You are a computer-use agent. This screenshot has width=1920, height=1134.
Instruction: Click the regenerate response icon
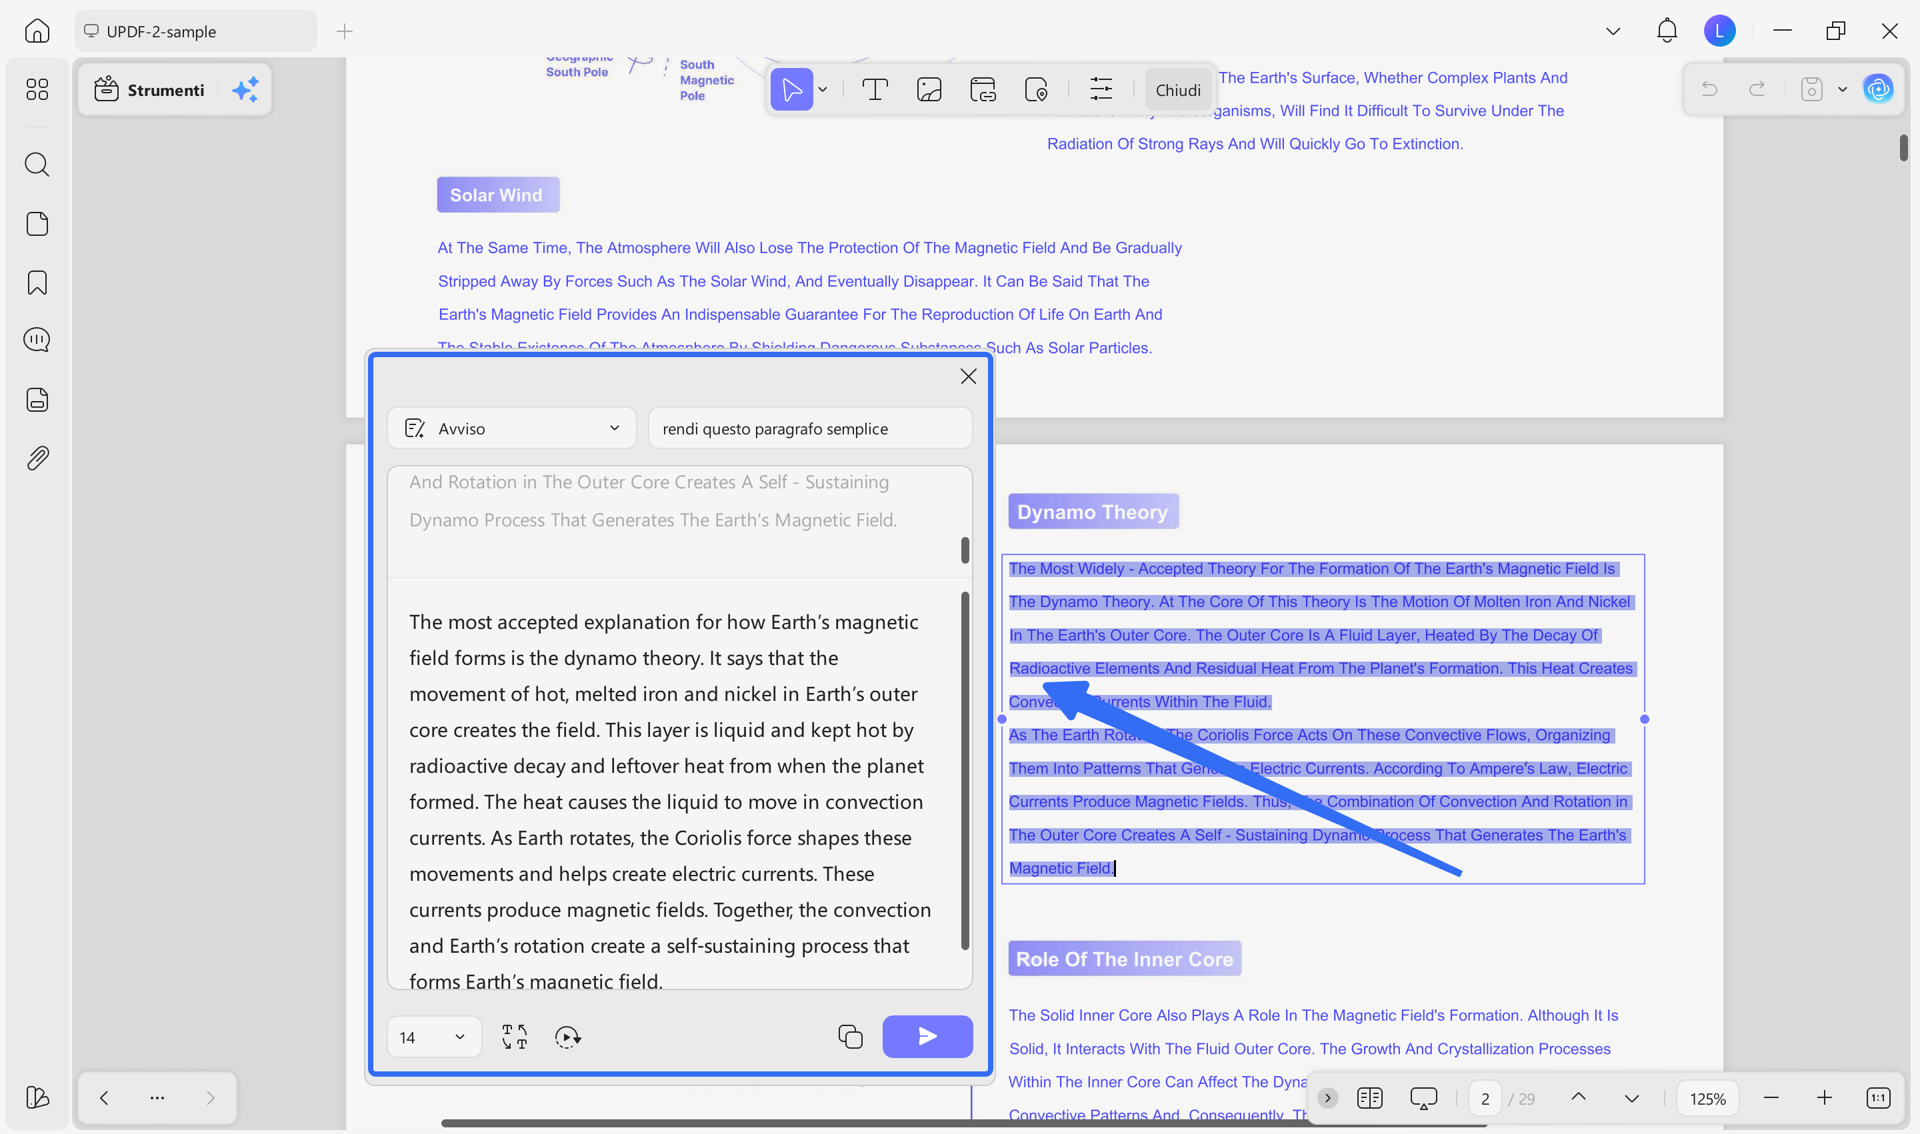[x=568, y=1037]
